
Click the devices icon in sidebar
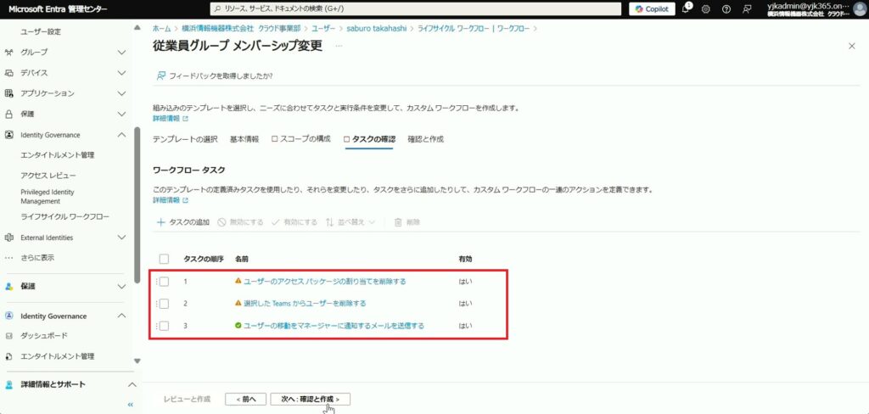(8, 73)
